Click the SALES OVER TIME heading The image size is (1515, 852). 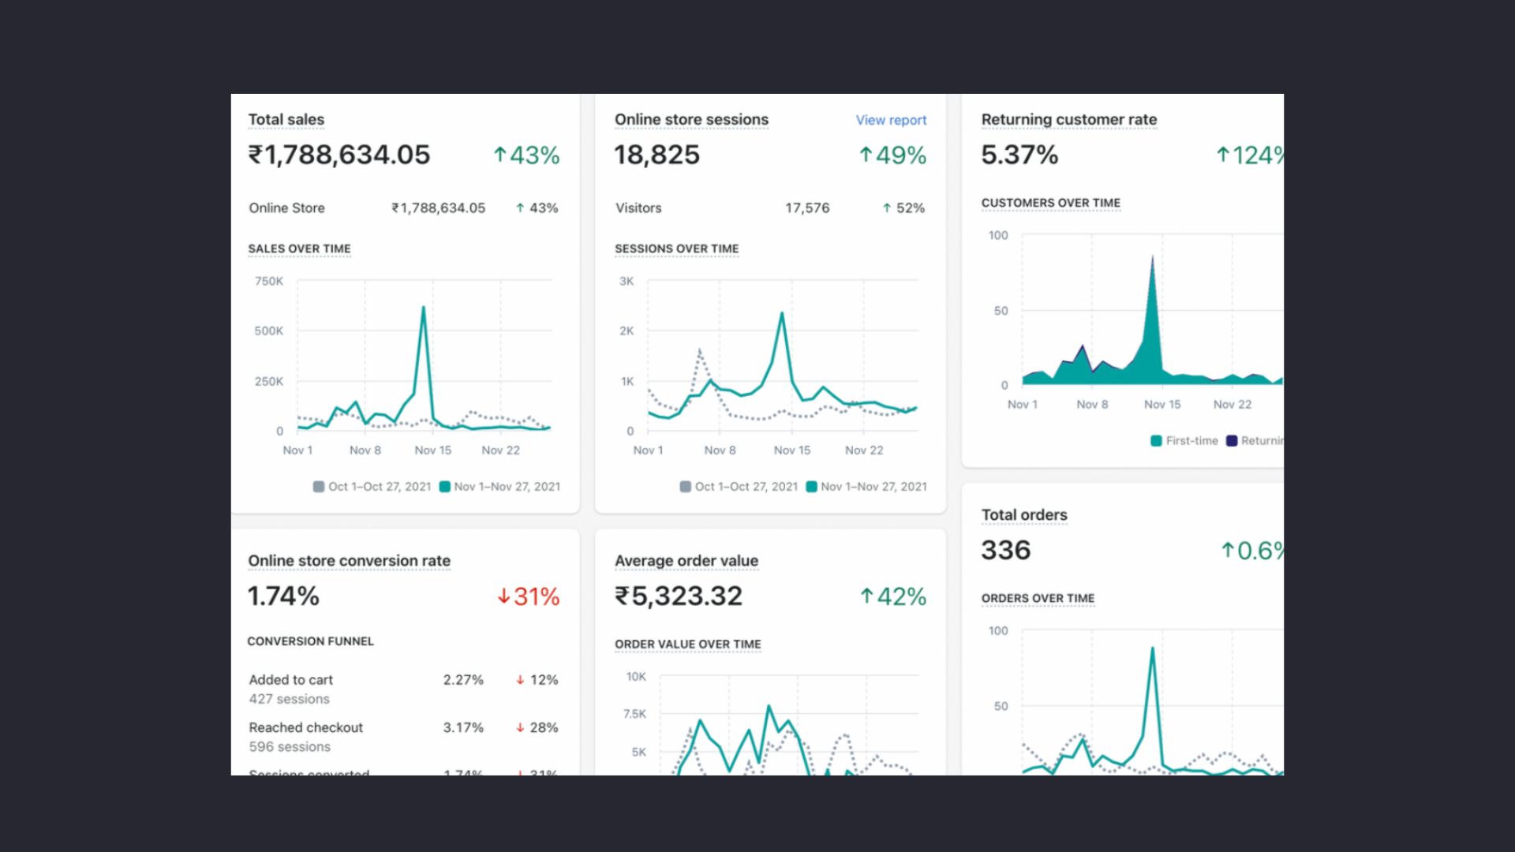299,248
